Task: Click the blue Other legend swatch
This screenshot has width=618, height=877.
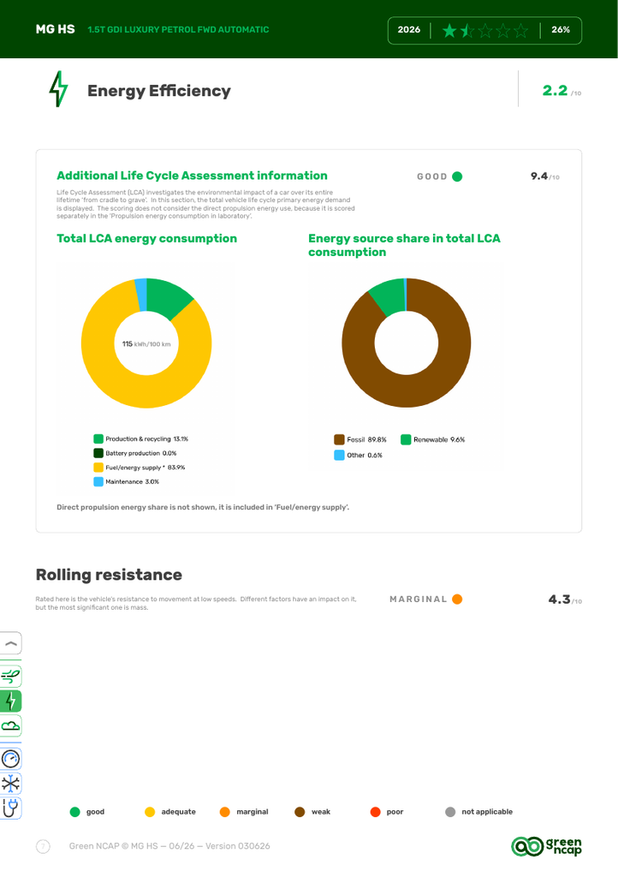Action: click(339, 456)
